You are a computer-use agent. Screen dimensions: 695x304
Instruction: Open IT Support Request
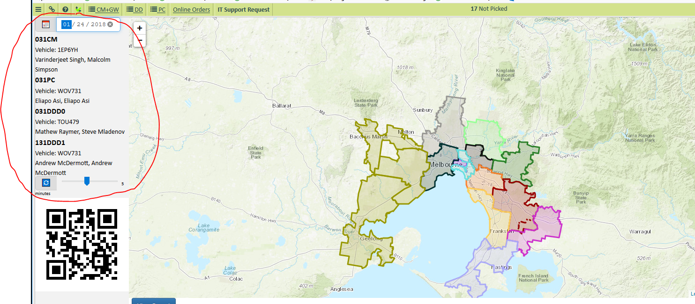tap(243, 9)
